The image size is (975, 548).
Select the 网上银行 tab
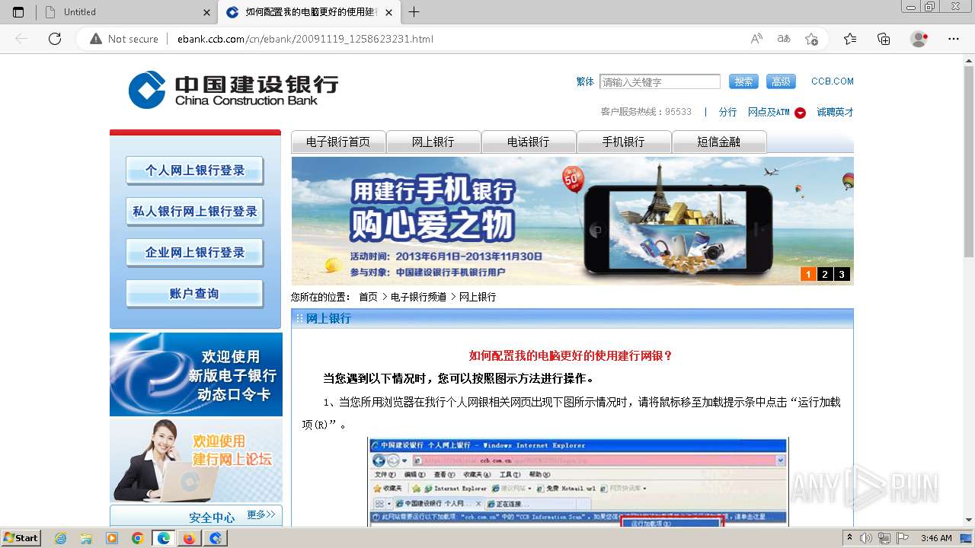(433, 142)
